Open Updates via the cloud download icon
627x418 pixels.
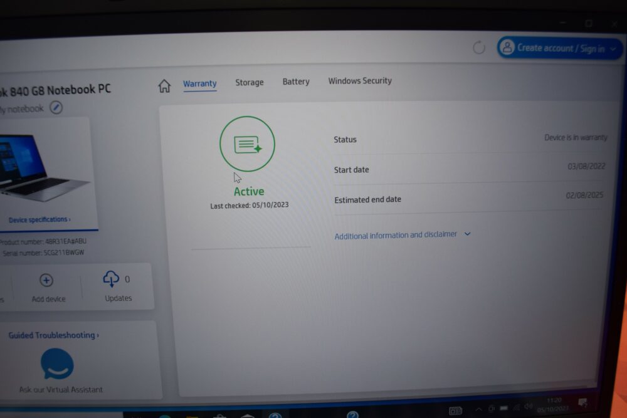[111, 279]
